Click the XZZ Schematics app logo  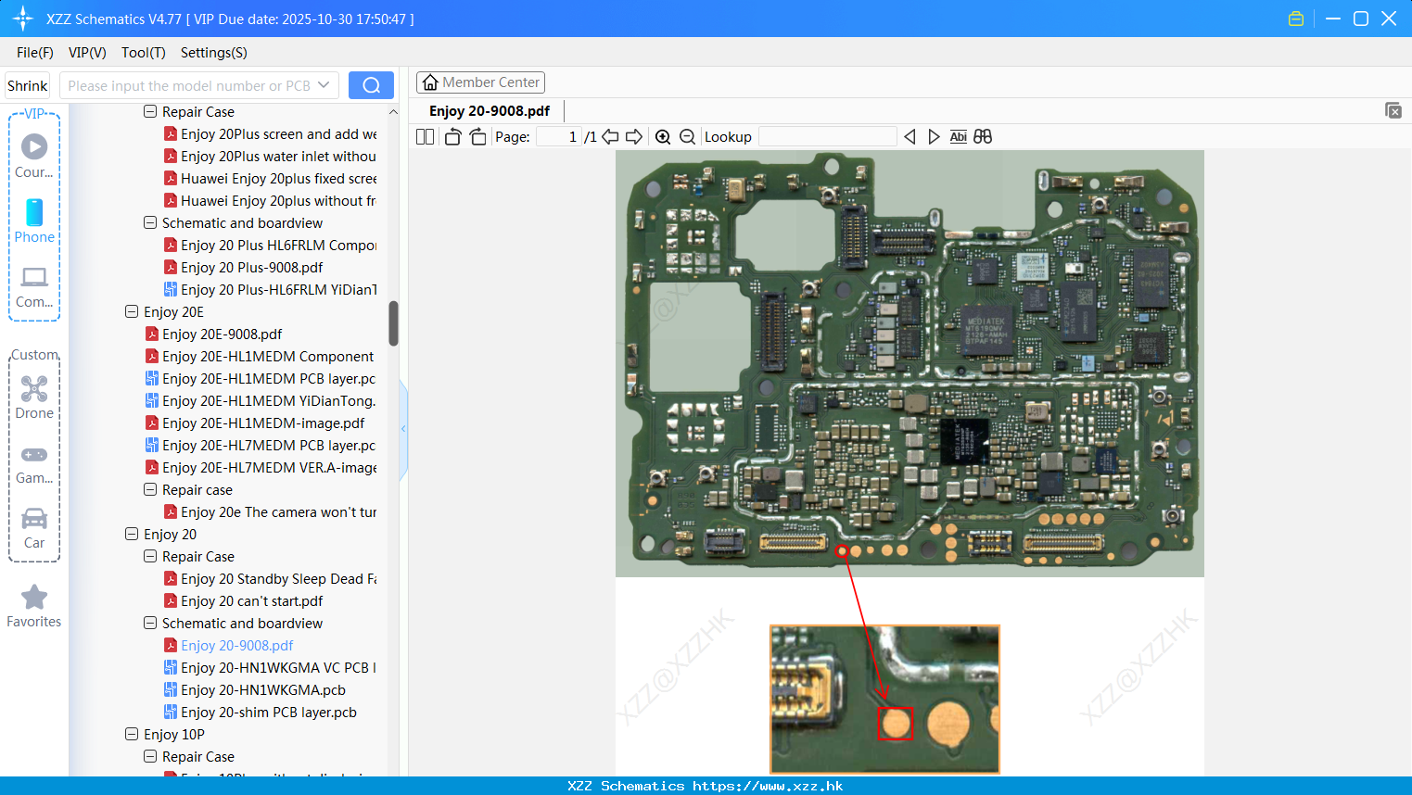pyautogui.click(x=23, y=19)
